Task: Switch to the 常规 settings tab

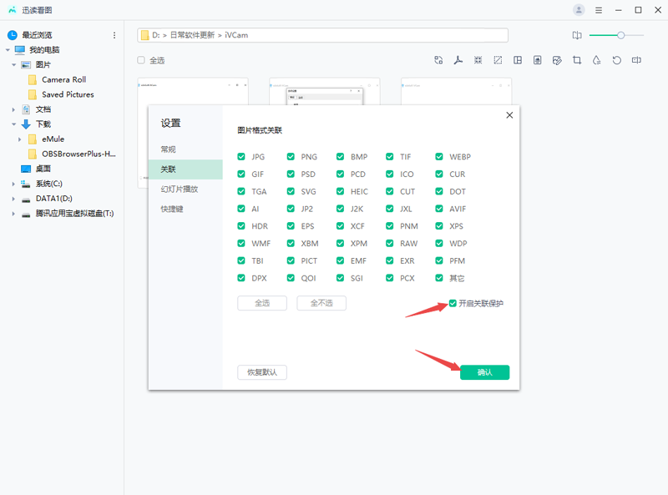Action: pos(169,149)
